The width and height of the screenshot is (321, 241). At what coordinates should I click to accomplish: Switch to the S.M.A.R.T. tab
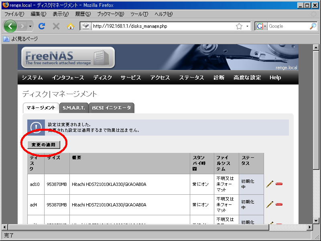pyautogui.click(x=74, y=108)
